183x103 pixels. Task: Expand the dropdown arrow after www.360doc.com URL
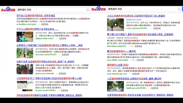click(131, 60)
